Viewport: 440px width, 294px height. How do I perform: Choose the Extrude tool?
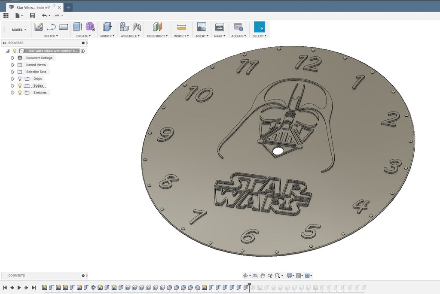77,27
